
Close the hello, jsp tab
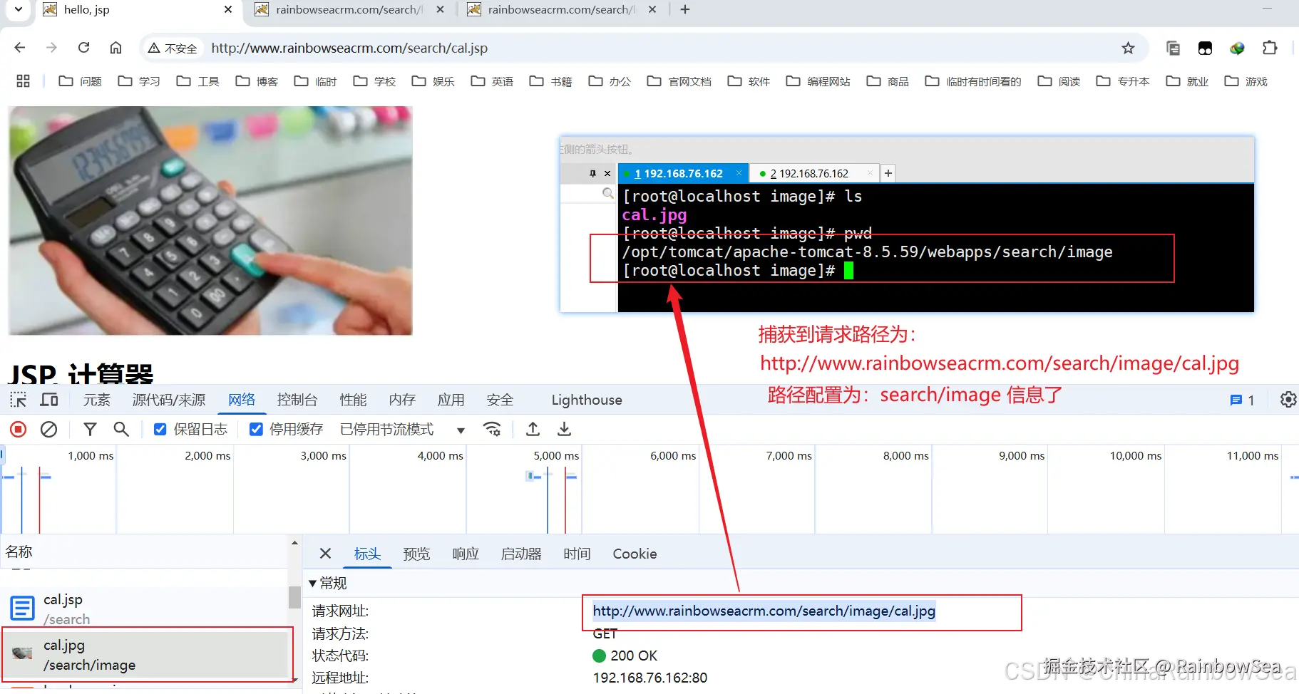(x=228, y=9)
